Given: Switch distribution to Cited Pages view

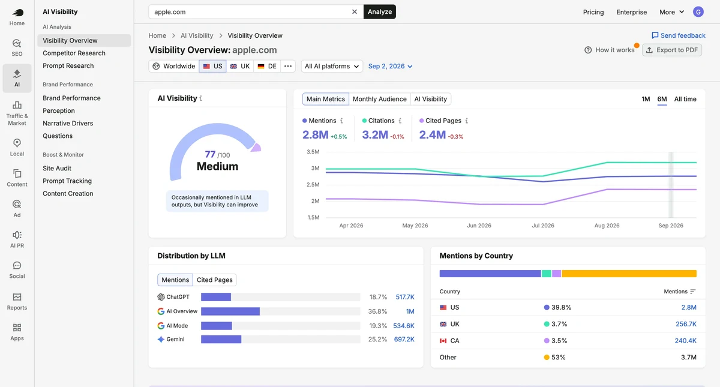Looking at the screenshot, I should pos(215,280).
